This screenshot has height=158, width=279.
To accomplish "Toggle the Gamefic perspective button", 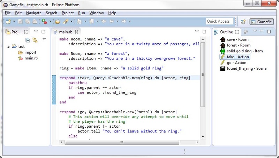I will 262,21.
